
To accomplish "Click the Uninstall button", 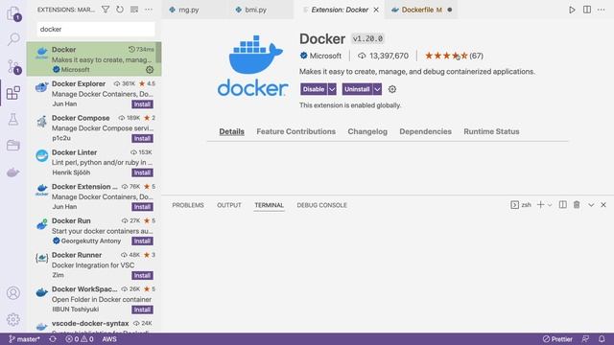I will click(357, 89).
